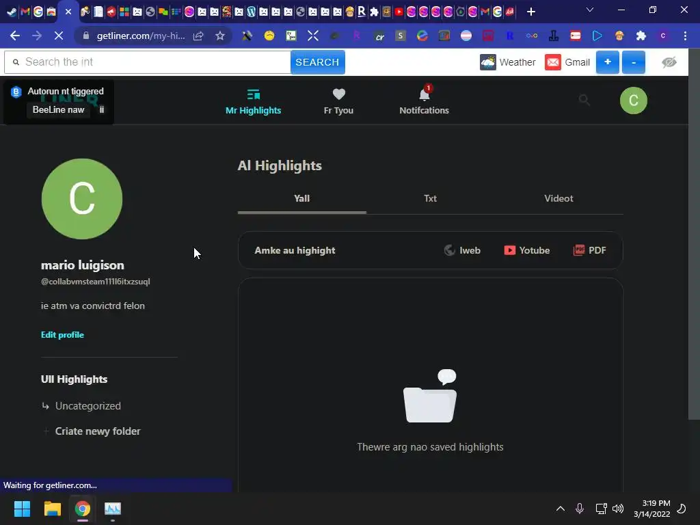Click the blue minus button
Viewport: 700px width, 525px height.
click(x=634, y=62)
